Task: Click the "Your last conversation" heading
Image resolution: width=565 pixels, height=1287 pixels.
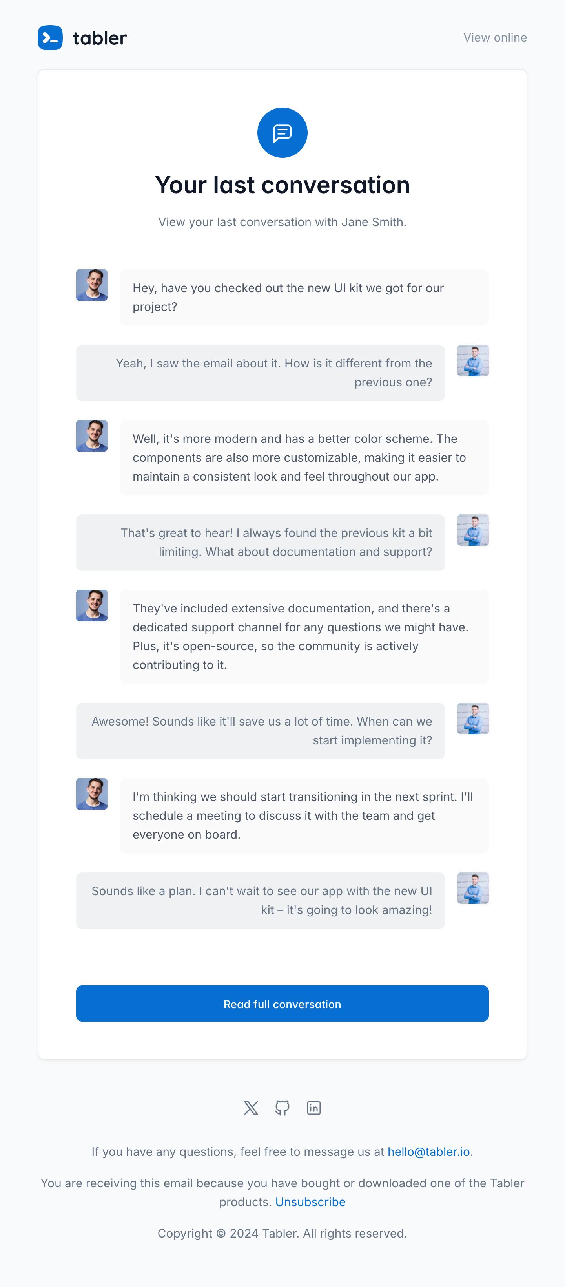Action: 282,185
